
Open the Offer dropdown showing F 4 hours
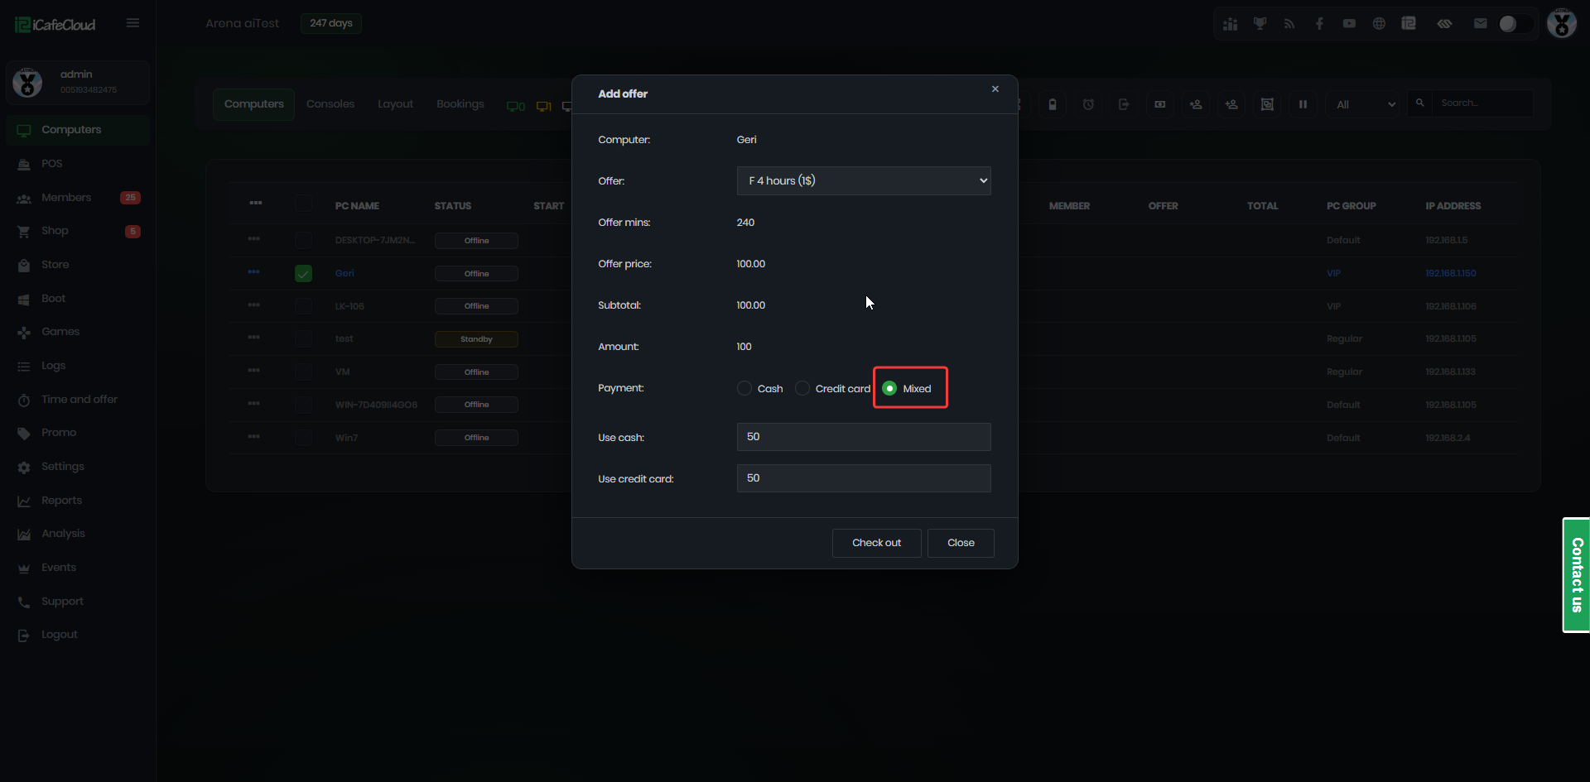coord(863,180)
